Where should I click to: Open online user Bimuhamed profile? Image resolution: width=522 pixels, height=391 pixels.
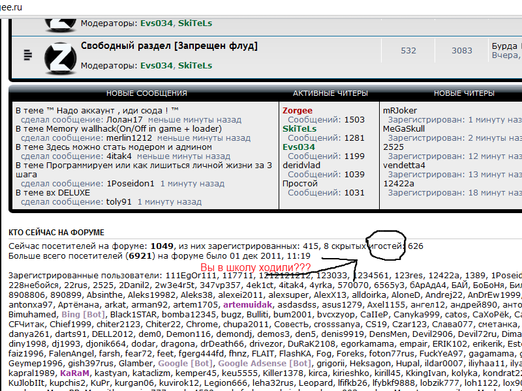coord(32,315)
